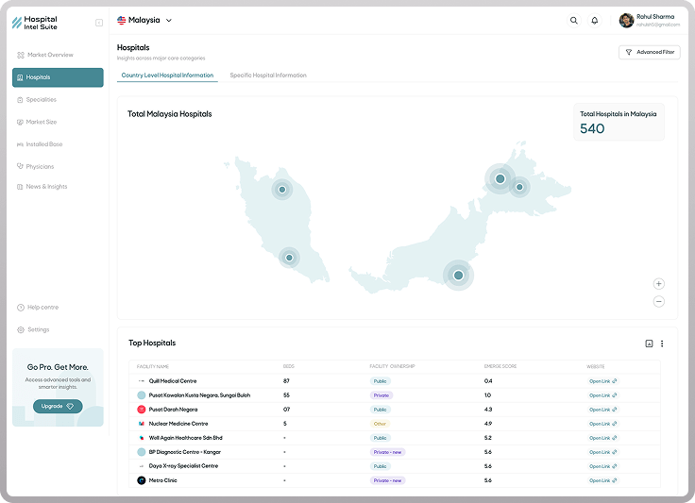
Task: Select Country Level Hospital Information tab
Action: (x=167, y=75)
